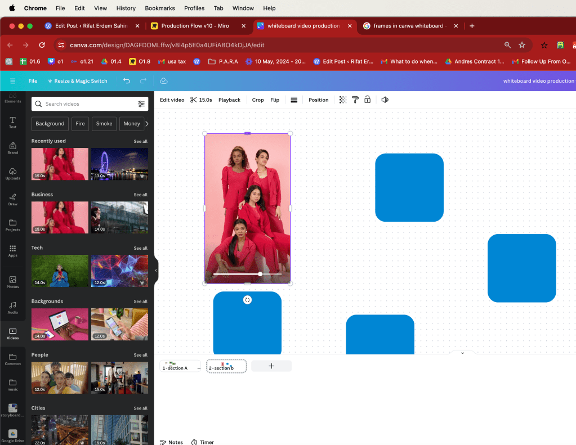576x445 pixels.
Task: Open Playback options
Action: 229,100
